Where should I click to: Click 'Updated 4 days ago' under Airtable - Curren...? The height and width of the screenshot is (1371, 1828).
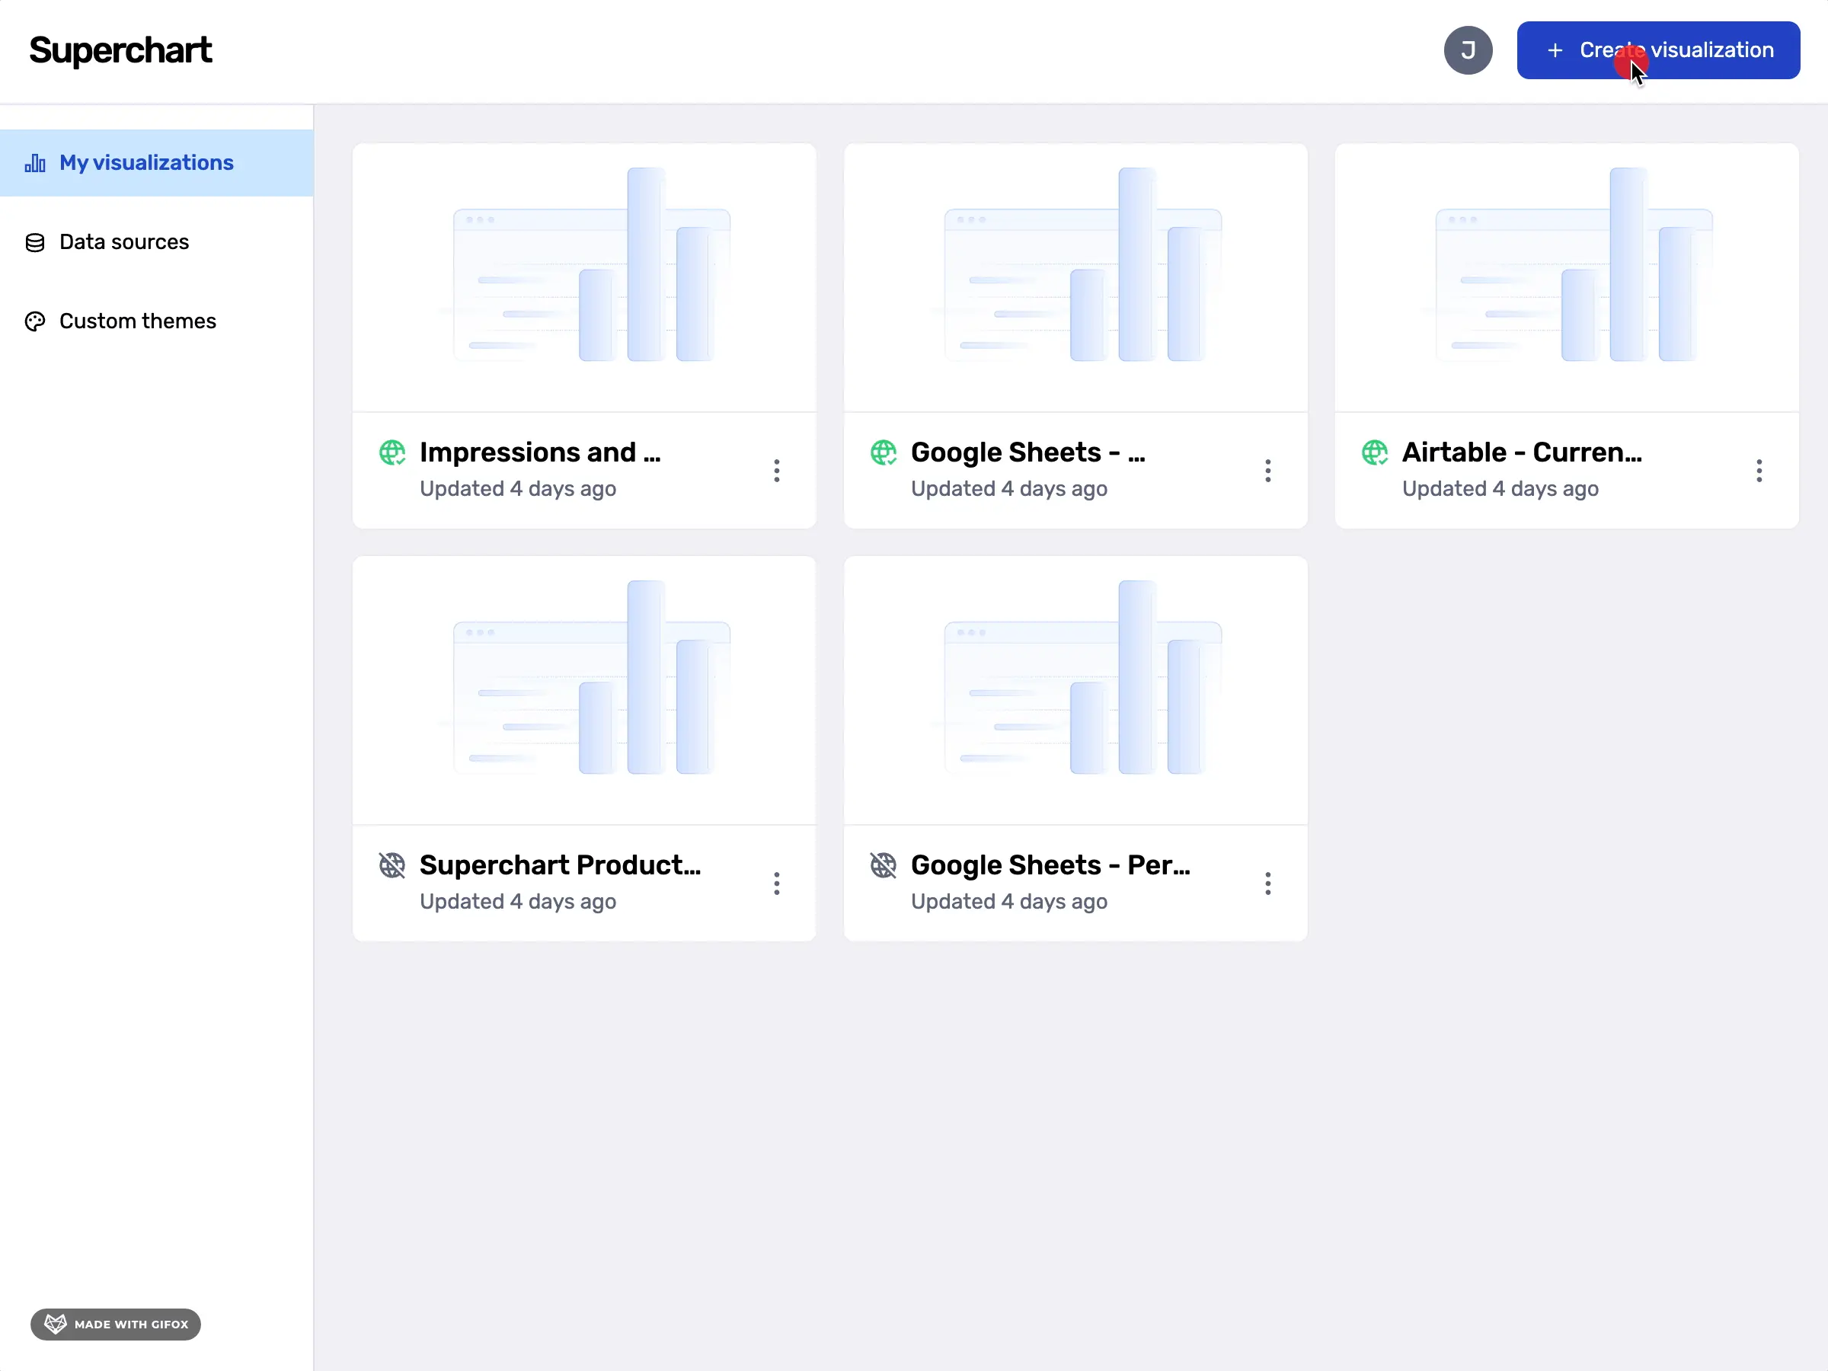click(1500, 488)
